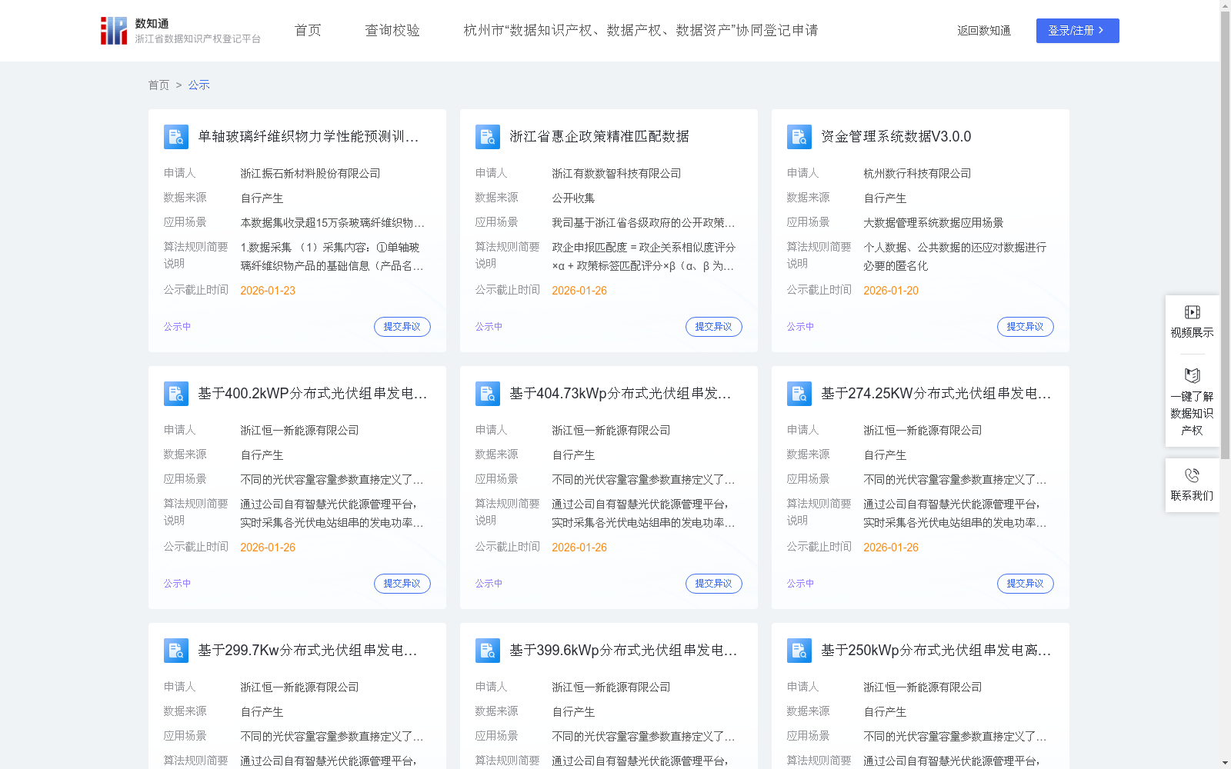The width and height of the screenshot is (1231, 769).
Task: Click the 数知通 logo icon
Action: pos(114,31)
